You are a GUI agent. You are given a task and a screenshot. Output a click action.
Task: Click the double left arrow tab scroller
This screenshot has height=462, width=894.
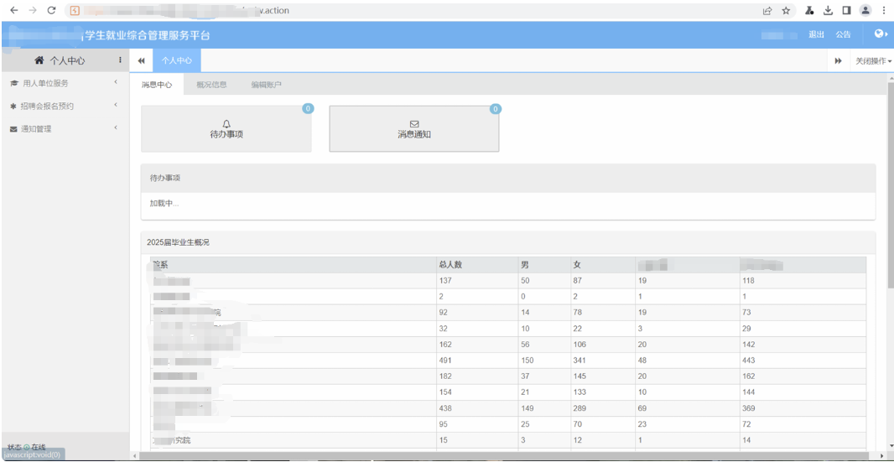[142, 60]
